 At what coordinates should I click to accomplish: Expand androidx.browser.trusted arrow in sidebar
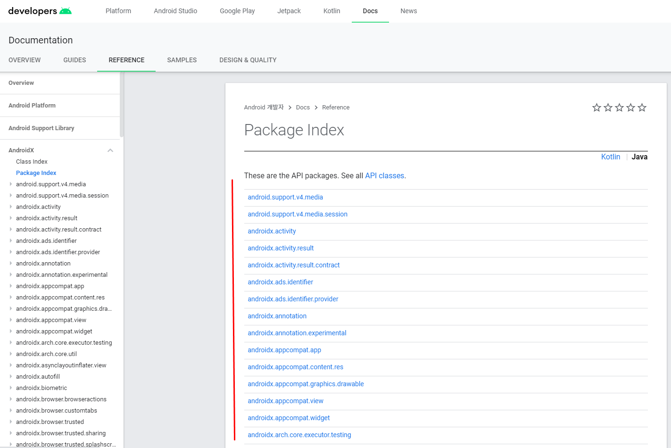(x=11, y=422)
